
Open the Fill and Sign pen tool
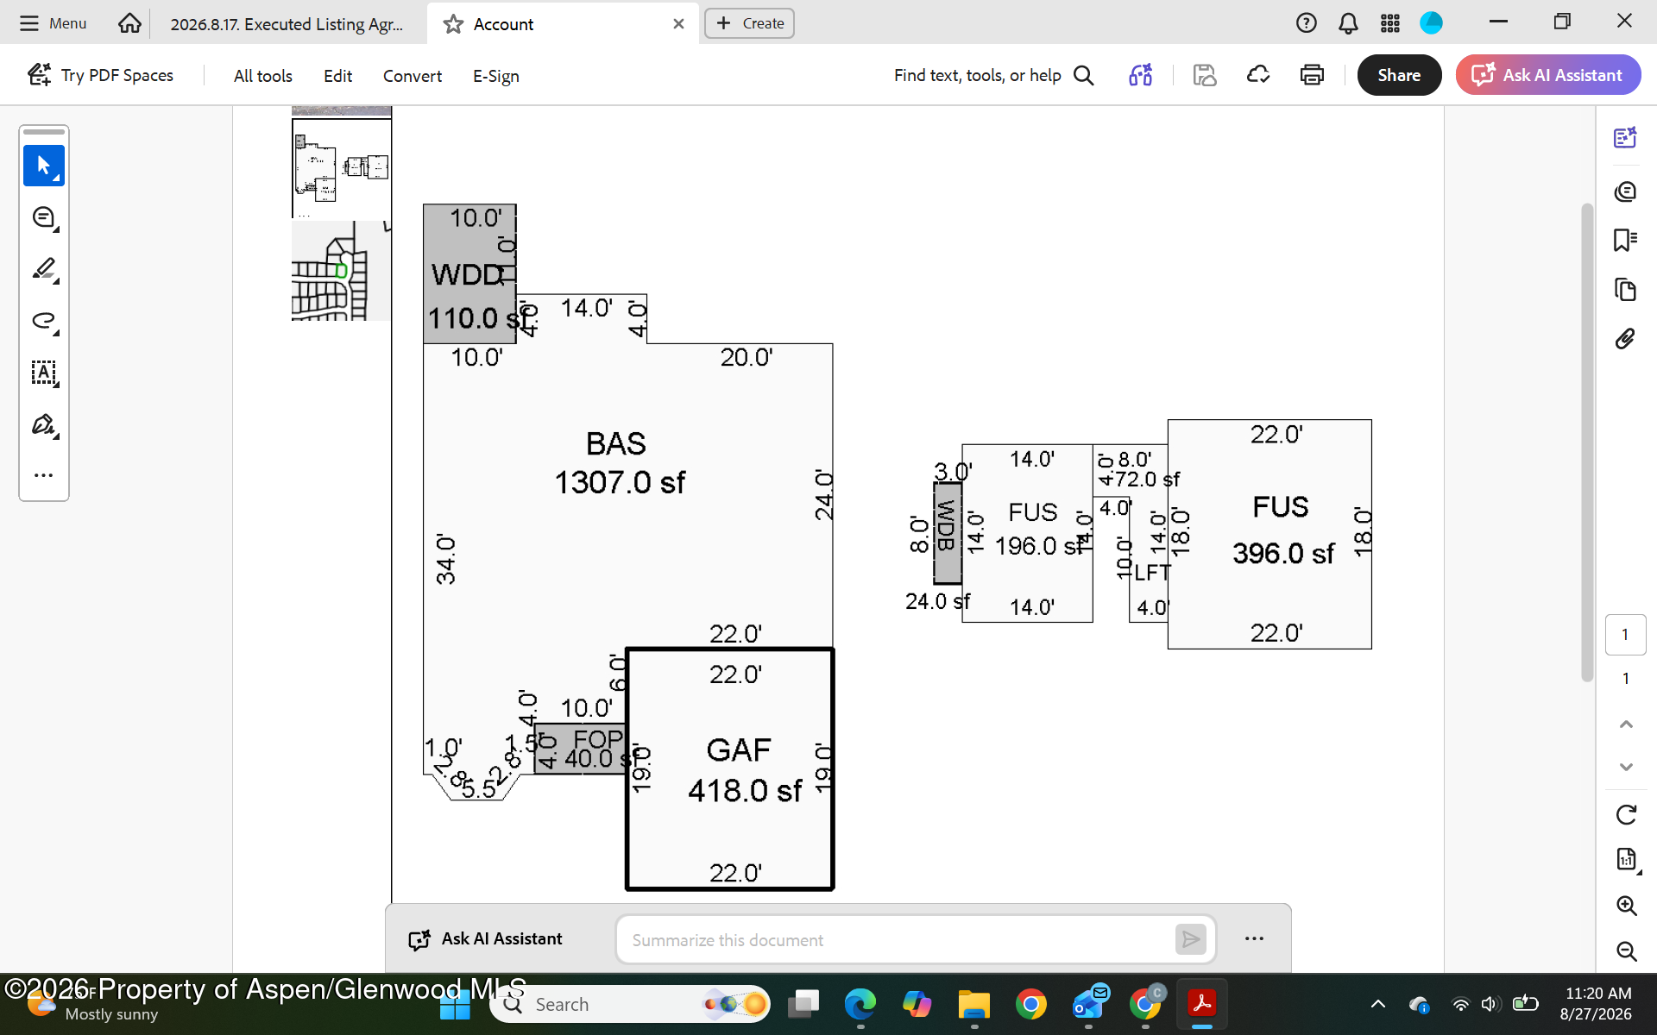pos(44,424)
